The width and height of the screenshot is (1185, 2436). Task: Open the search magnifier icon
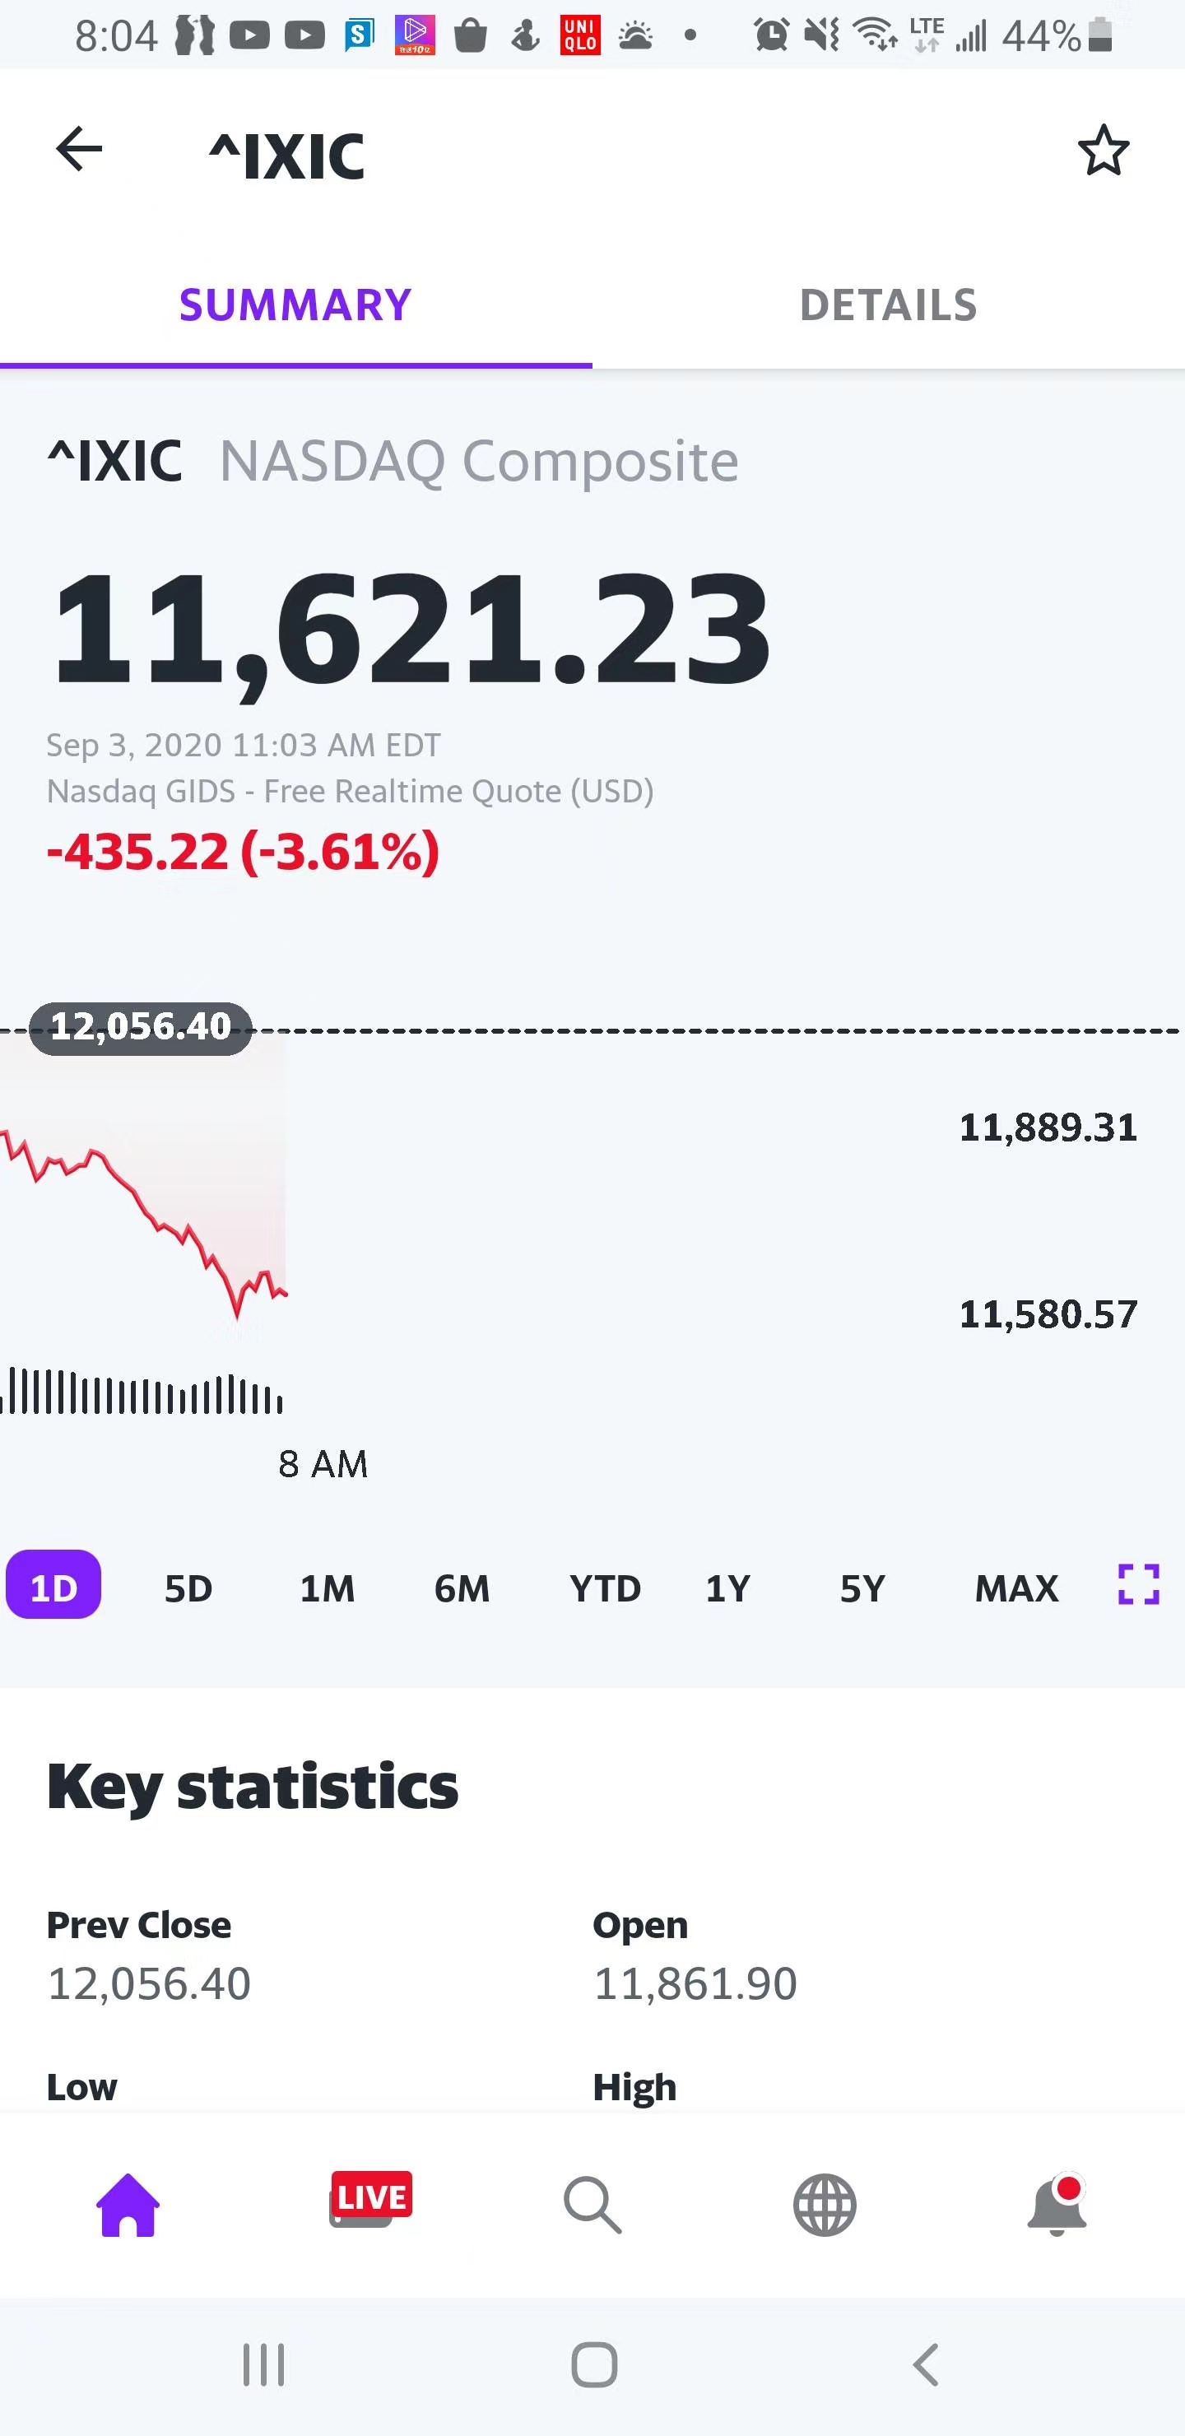coord(593,2206)
